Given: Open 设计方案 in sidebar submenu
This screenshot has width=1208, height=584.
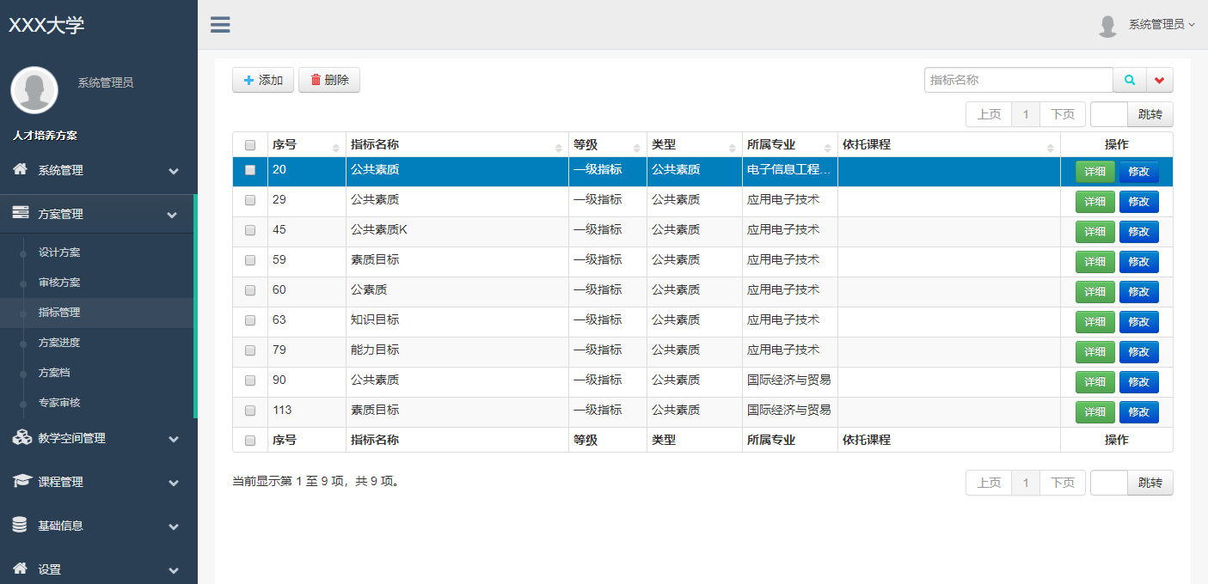Looking at the screenshot, I should point(59,252).
